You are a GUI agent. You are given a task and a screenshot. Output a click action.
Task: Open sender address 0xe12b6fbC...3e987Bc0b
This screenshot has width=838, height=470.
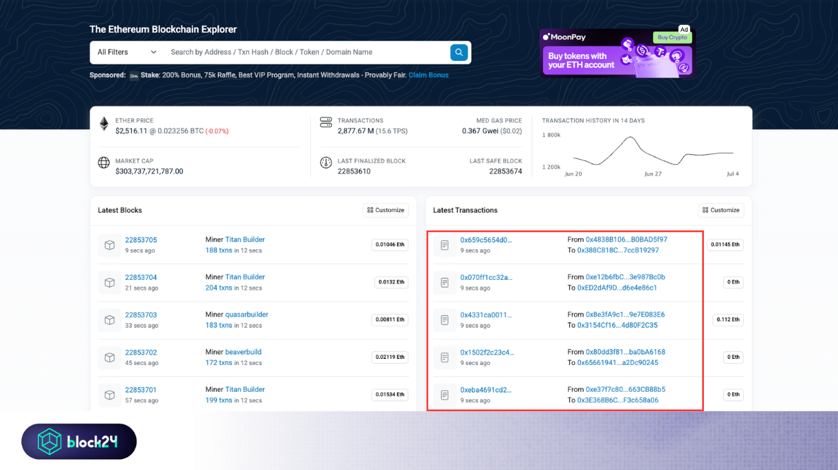click(626, 277)
